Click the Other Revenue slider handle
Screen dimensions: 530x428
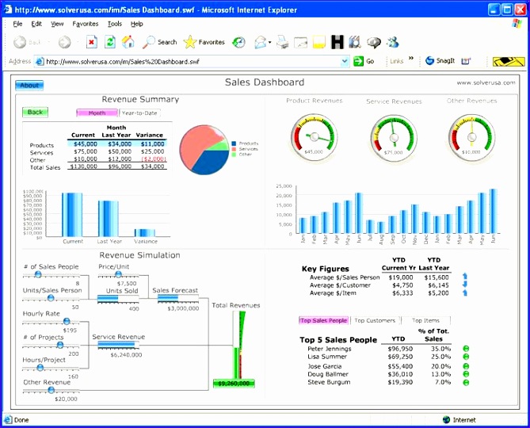click(51, 390)
